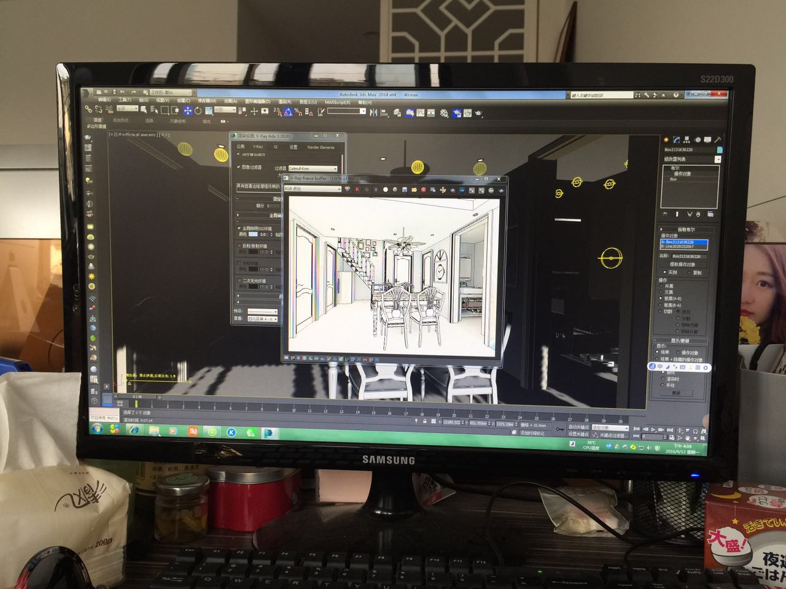
Task: Open Render Setup from main toolbar
Action: (456, 113)
